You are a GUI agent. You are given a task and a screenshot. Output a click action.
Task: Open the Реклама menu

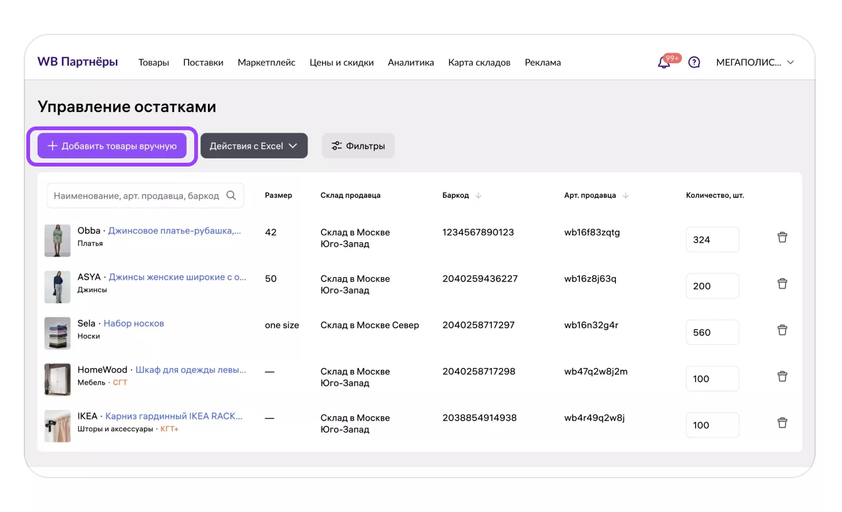coord(543,63)
